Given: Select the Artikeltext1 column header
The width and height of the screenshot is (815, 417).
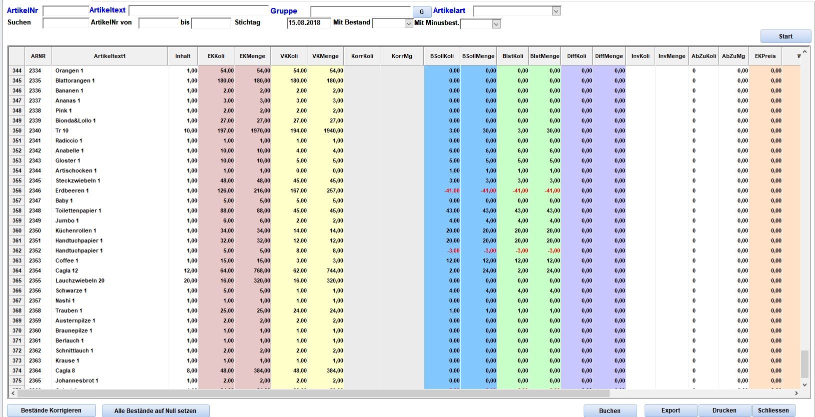Looking at the screenshot, I should click(x=109, y=56).
